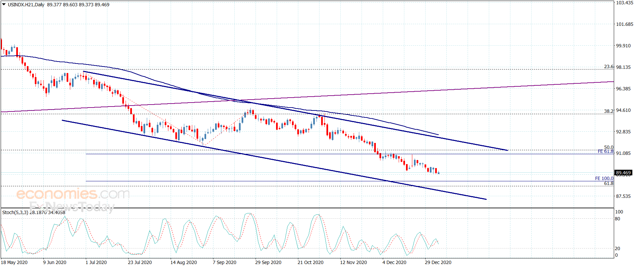
Task: Click the 103.435 price axis label
Action: 624,3
